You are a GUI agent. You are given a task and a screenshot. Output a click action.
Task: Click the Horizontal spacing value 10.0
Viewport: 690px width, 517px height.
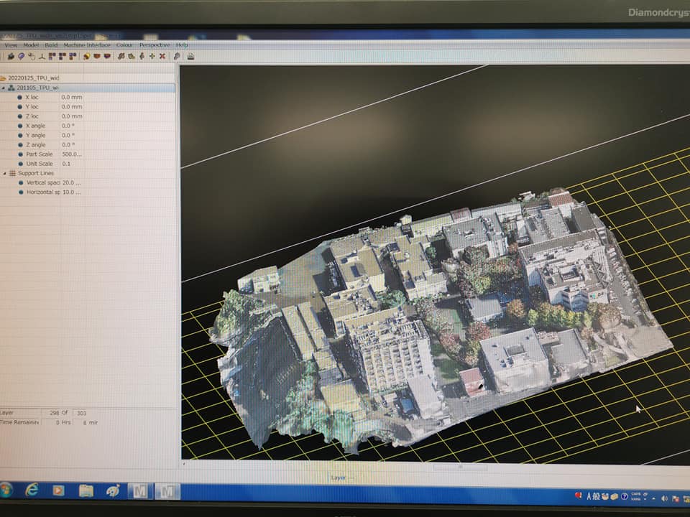point(71,192)
